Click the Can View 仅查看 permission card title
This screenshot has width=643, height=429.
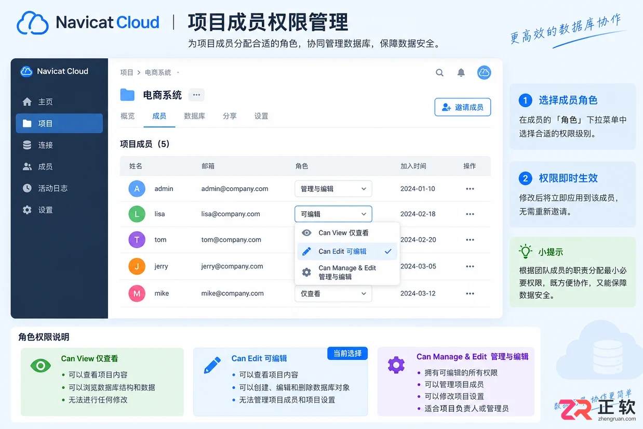coord(89,358)
